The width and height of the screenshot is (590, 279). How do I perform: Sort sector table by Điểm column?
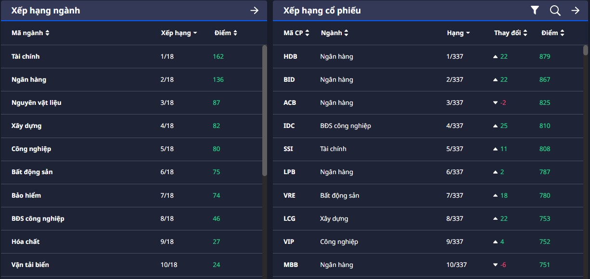click(x=226, y=33)
